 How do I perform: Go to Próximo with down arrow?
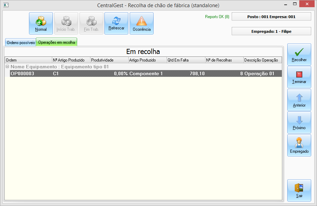click(x=299, y=122)
